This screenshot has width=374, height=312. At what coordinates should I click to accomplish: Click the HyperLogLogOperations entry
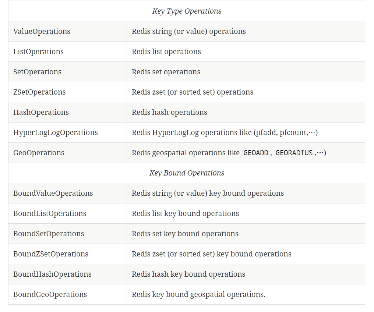click(x=56, y=132)
